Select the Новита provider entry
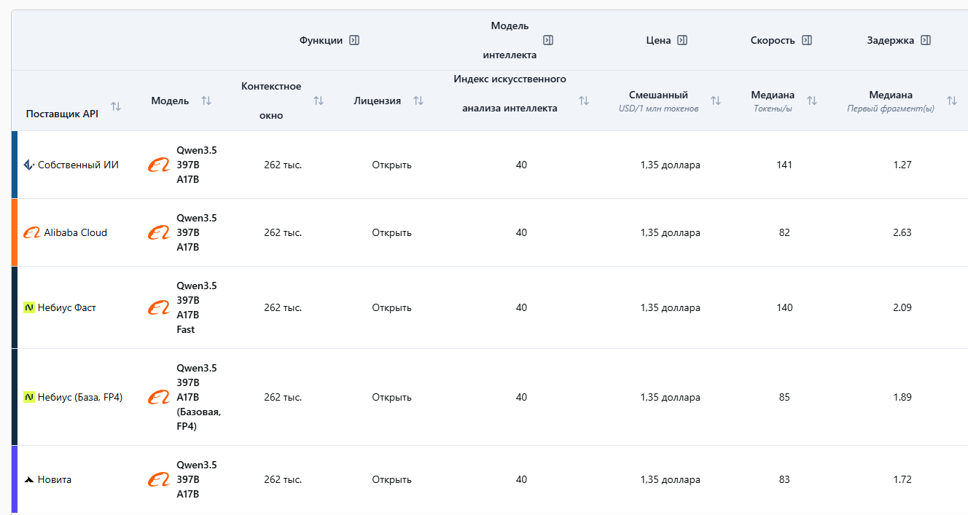Viewport: 968px width, 515px height. [x=54, y=480]
